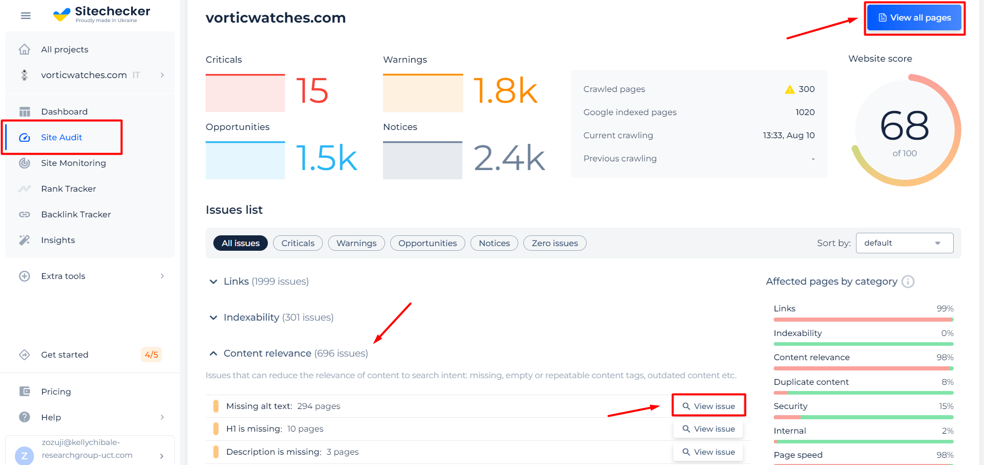Click the 4/5 Get started badge

click(x=151, y=355)
